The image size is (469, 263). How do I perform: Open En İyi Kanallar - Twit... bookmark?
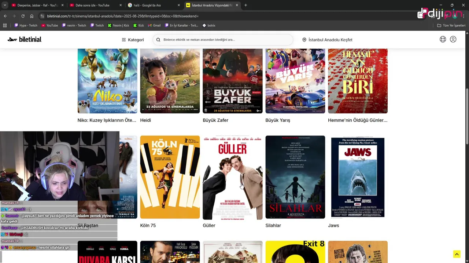181,26
